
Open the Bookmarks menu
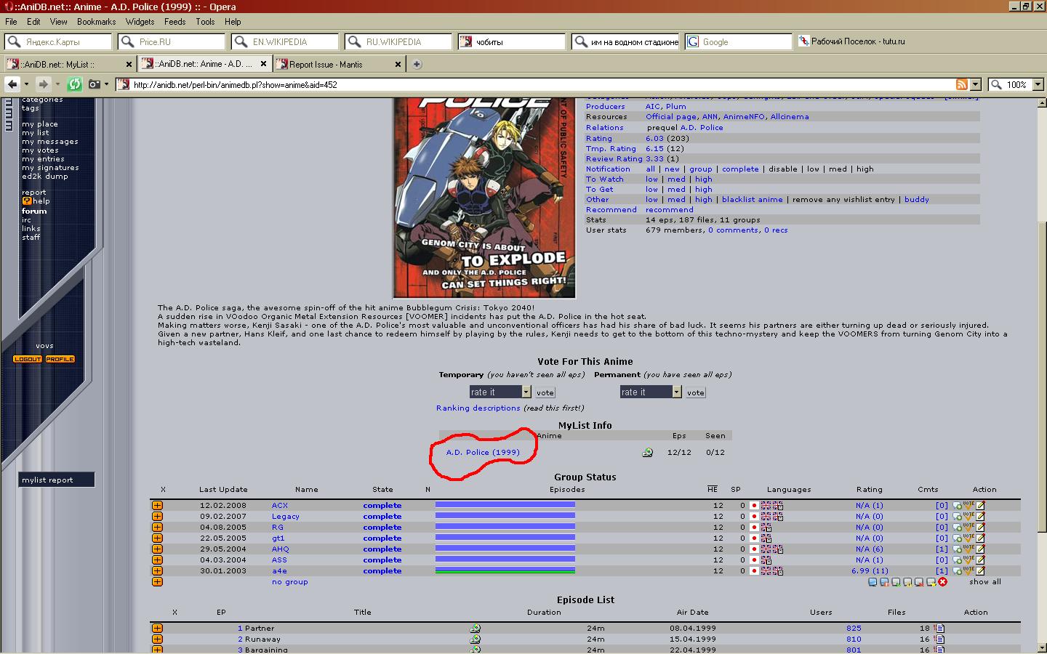click(x=96, y=22)
